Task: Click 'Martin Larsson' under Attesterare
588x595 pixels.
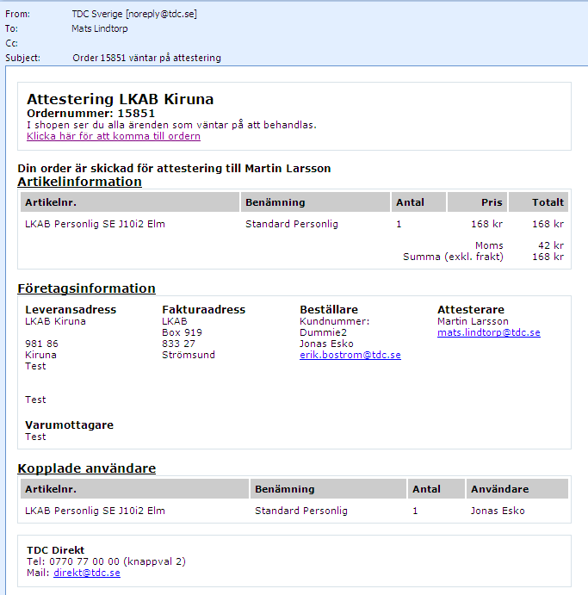Action: [473, 321]
